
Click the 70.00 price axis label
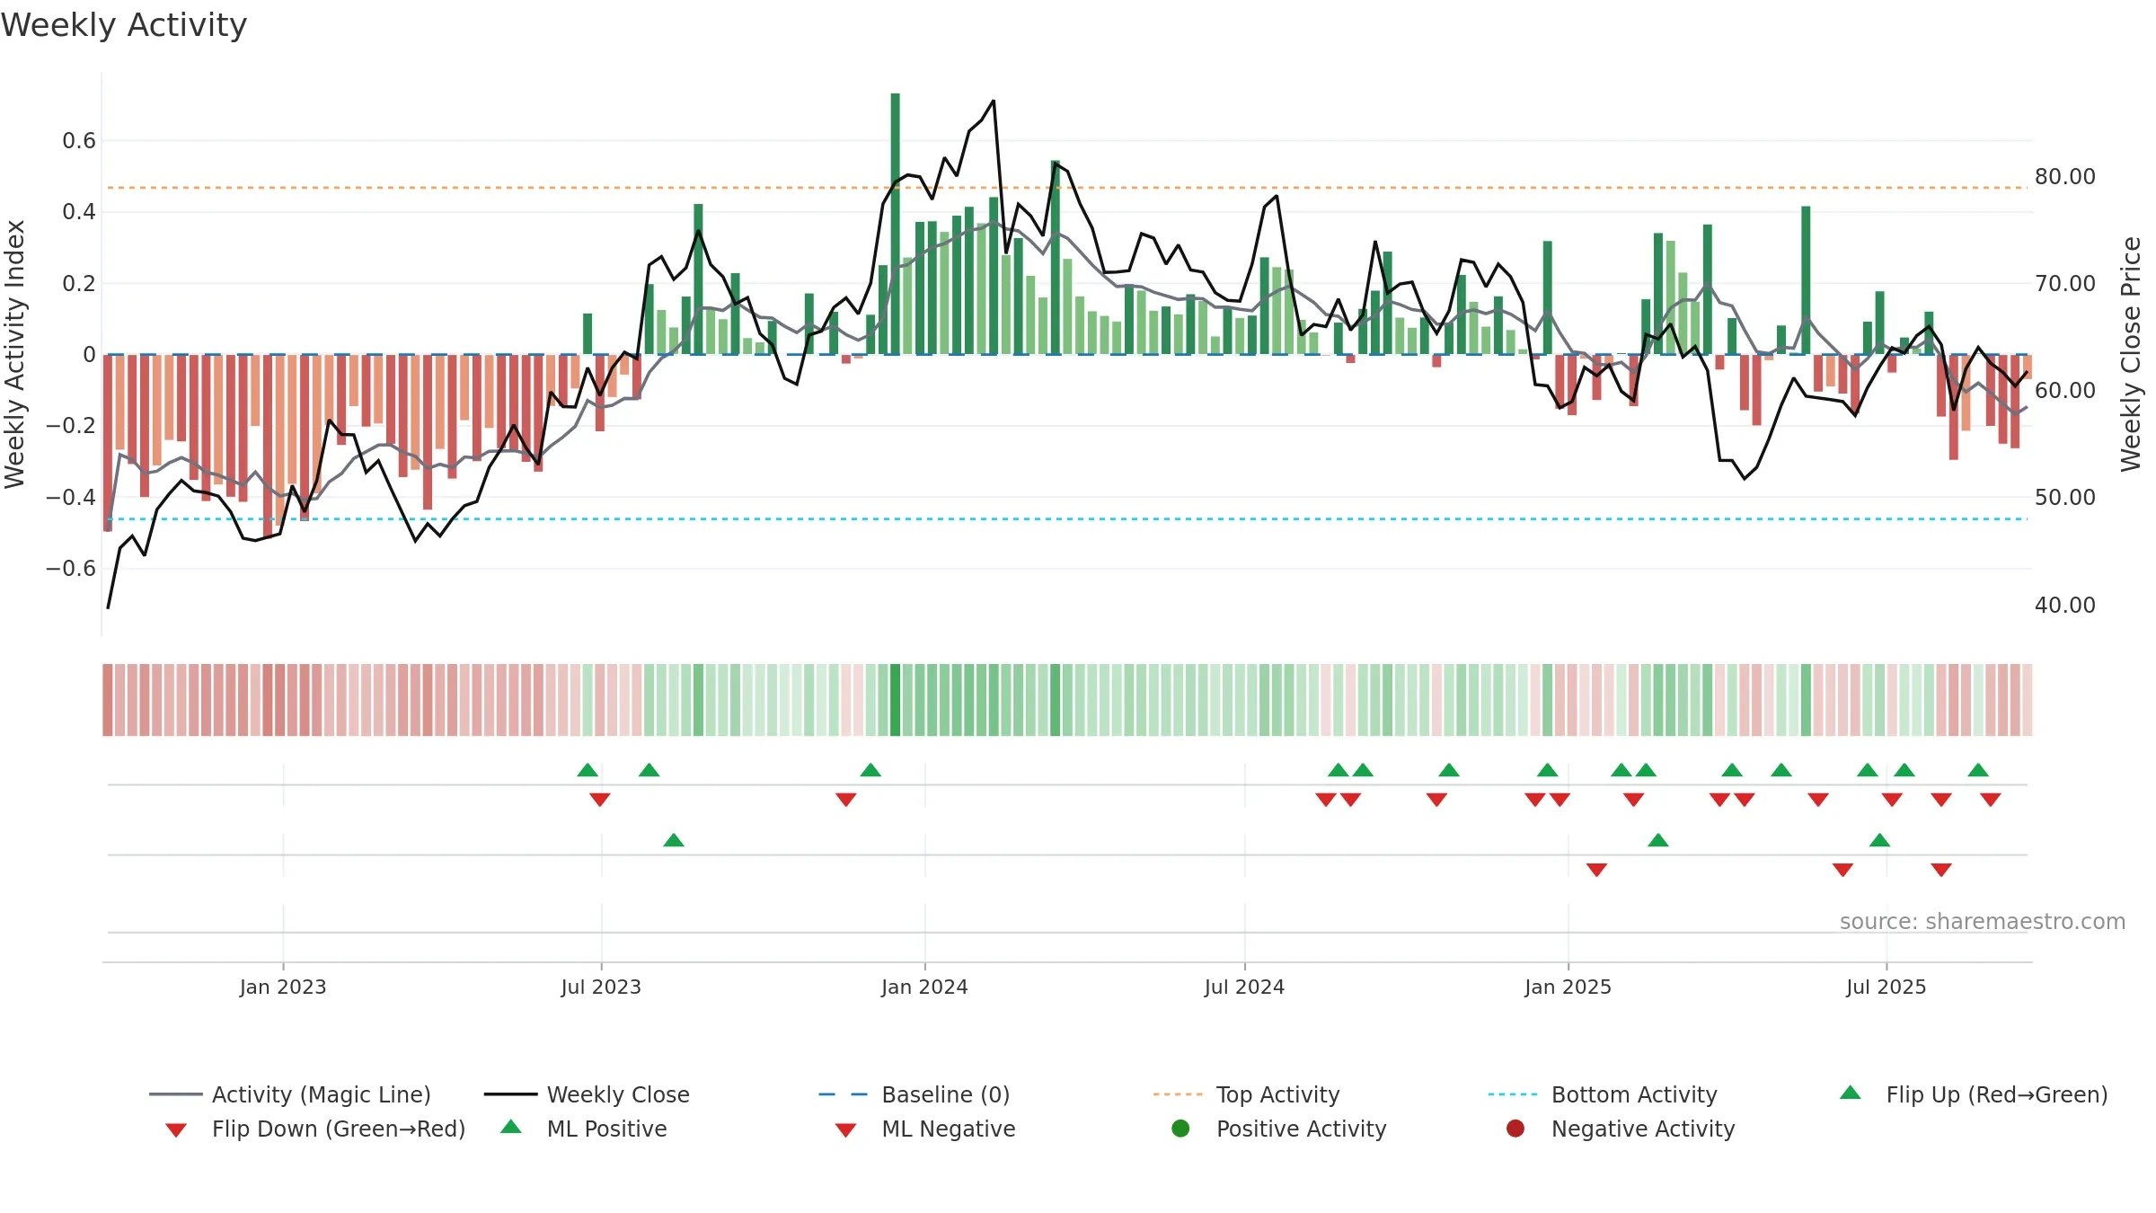pos(2065,283)
